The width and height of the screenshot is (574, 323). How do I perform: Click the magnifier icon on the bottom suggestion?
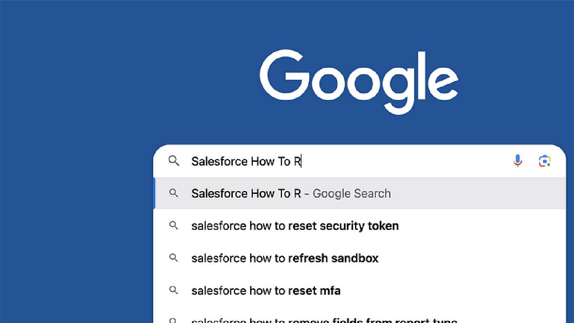point(174,320)
